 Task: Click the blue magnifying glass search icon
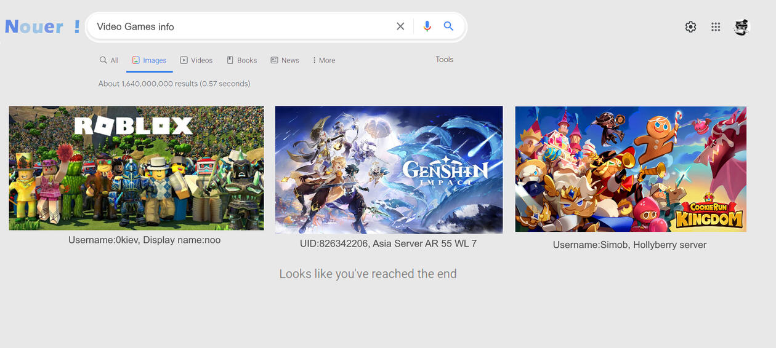tap(448, 26)
